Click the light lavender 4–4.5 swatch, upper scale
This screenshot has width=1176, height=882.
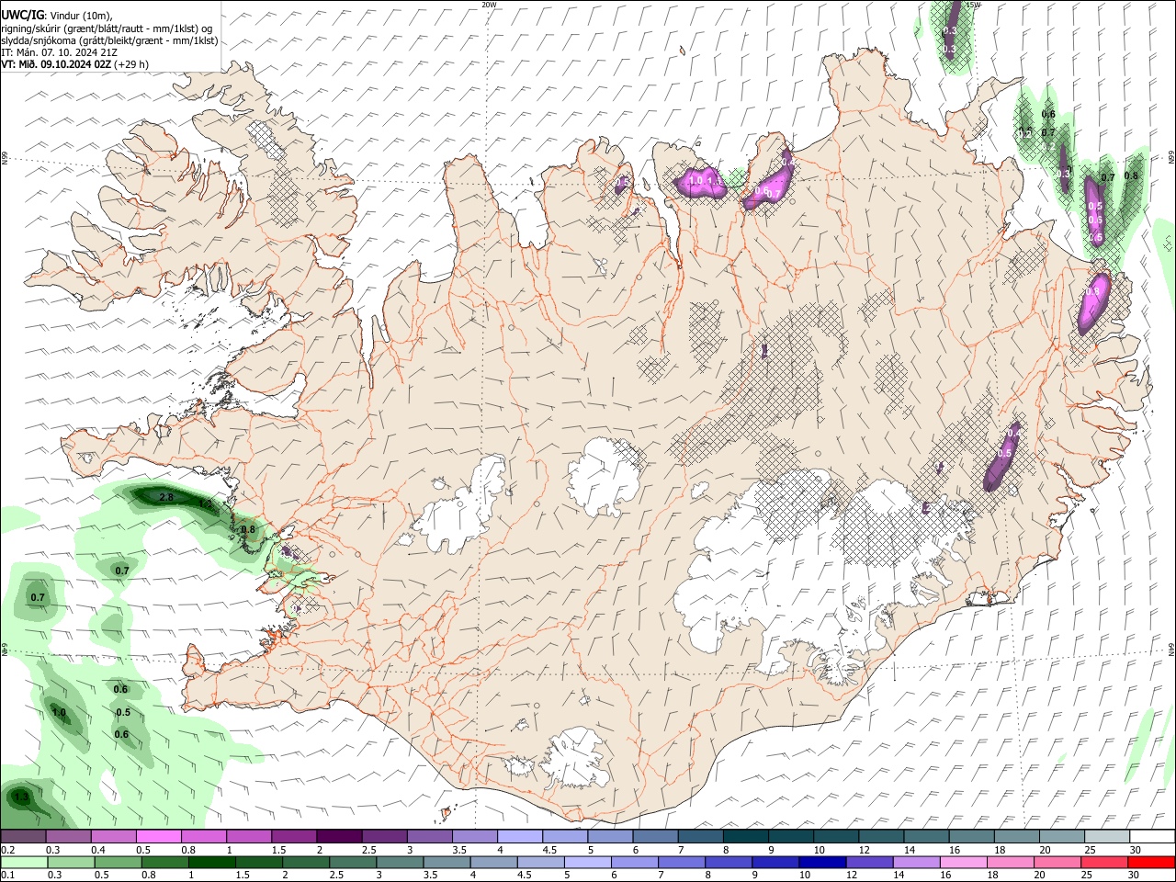519,836
